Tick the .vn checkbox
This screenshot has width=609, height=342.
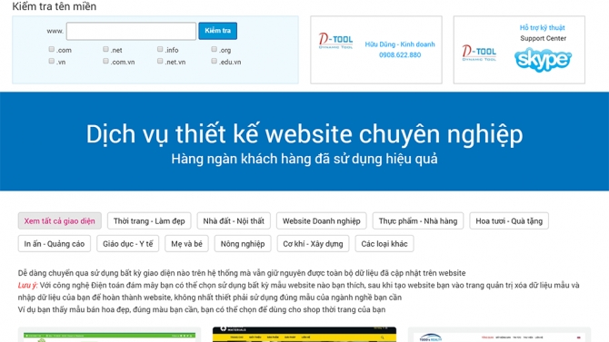pos(51,61)
